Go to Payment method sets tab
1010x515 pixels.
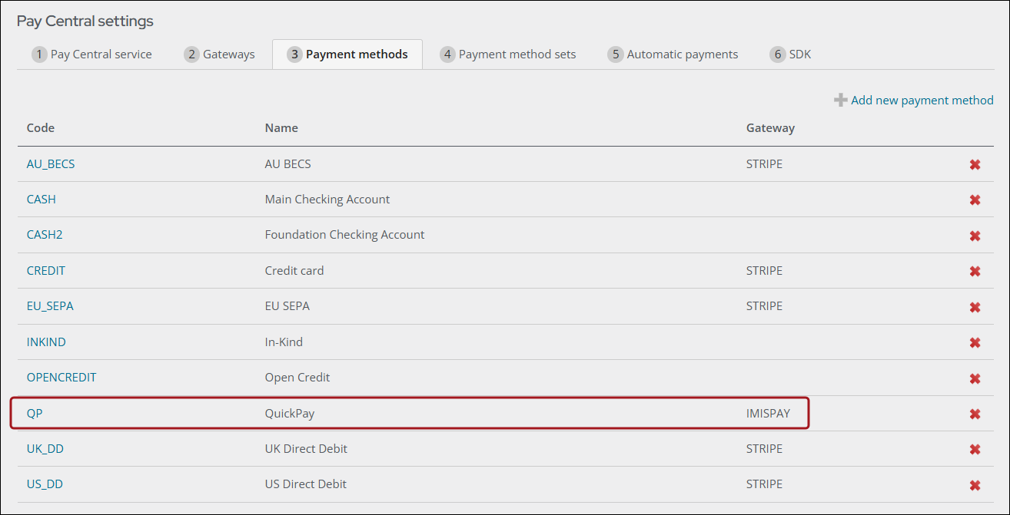coord(507,54)
